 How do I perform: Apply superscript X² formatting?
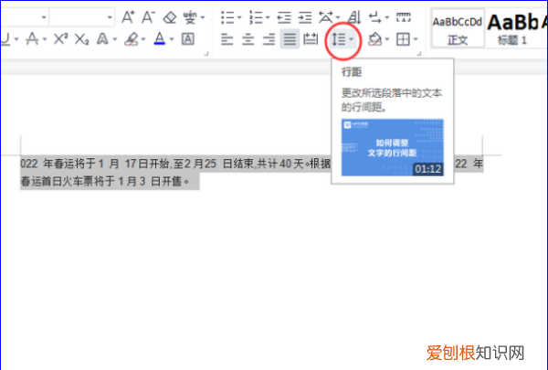point(60,38)
